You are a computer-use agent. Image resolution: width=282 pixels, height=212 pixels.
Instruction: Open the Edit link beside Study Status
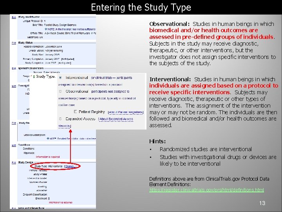click(14, 43)
